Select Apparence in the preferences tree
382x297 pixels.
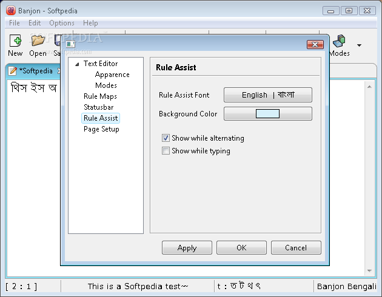coord(112,75)
